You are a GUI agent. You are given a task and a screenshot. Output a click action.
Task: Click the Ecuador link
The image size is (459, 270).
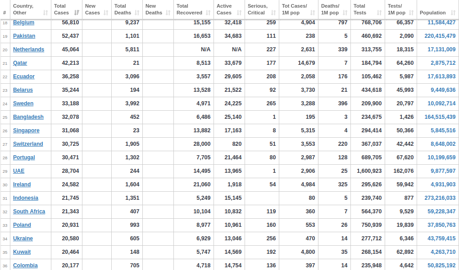point(24,76)
